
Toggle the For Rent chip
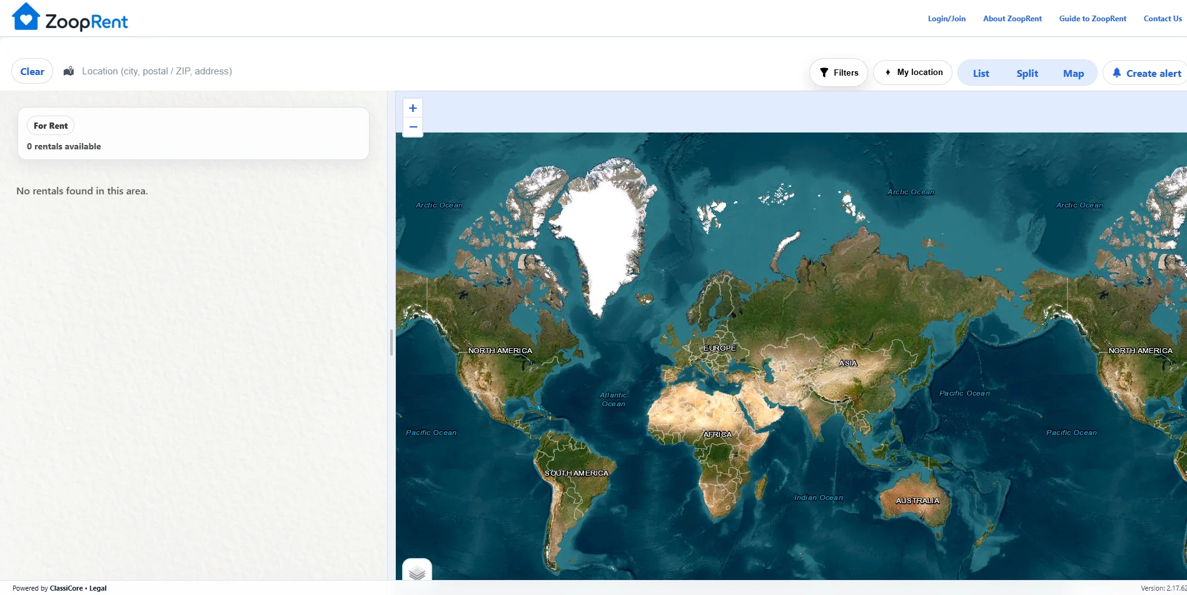point(51,126)
